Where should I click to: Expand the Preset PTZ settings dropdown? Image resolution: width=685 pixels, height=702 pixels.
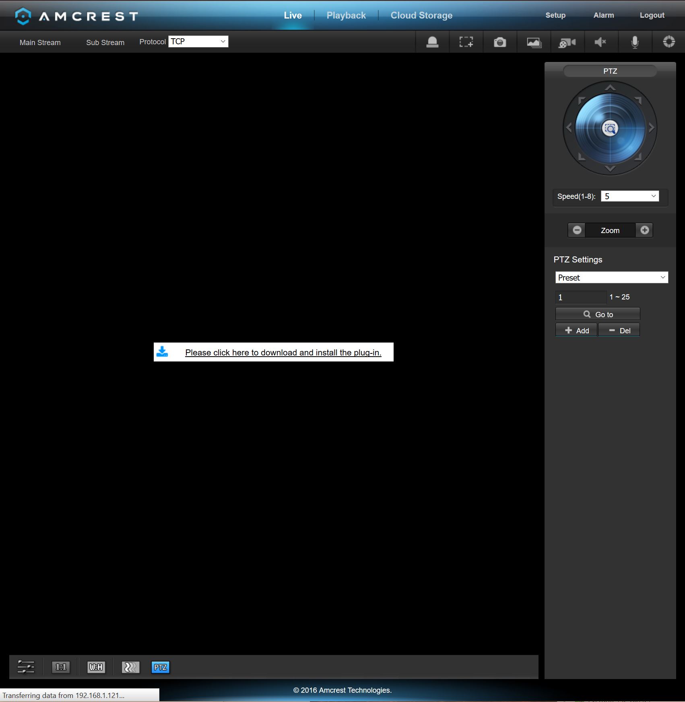click(x=612, y=277)
